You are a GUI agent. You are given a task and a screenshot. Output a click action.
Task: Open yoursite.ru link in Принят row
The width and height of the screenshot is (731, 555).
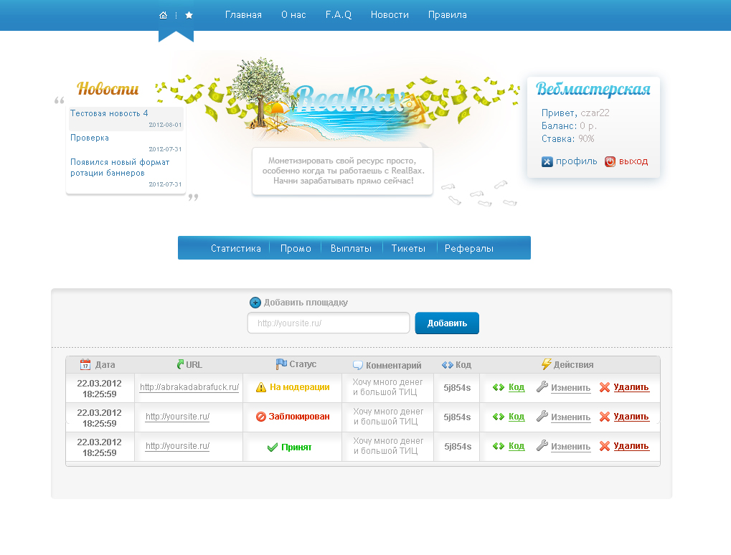point(178,446)
